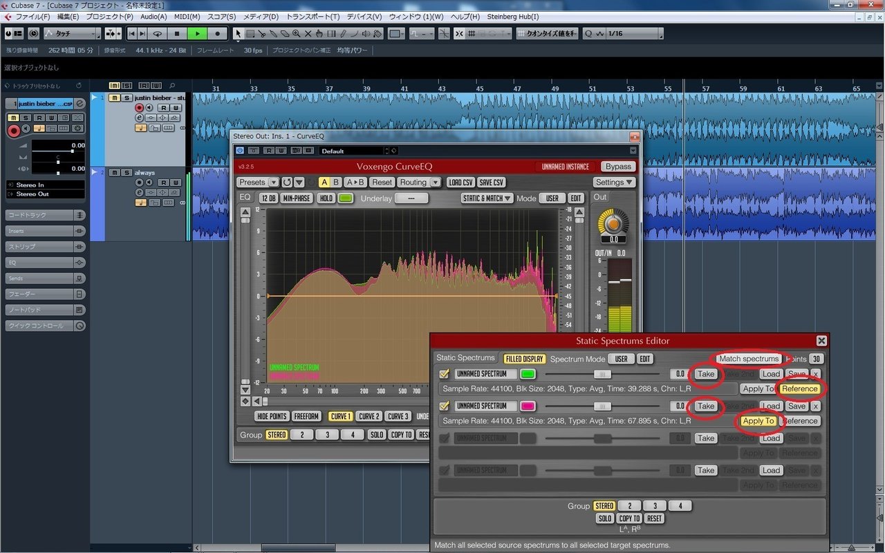
Task: Start playback with the green Play button
Action: coord(197,33)
